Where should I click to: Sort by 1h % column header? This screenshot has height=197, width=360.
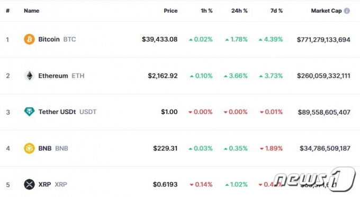click(x=206, y=11)
